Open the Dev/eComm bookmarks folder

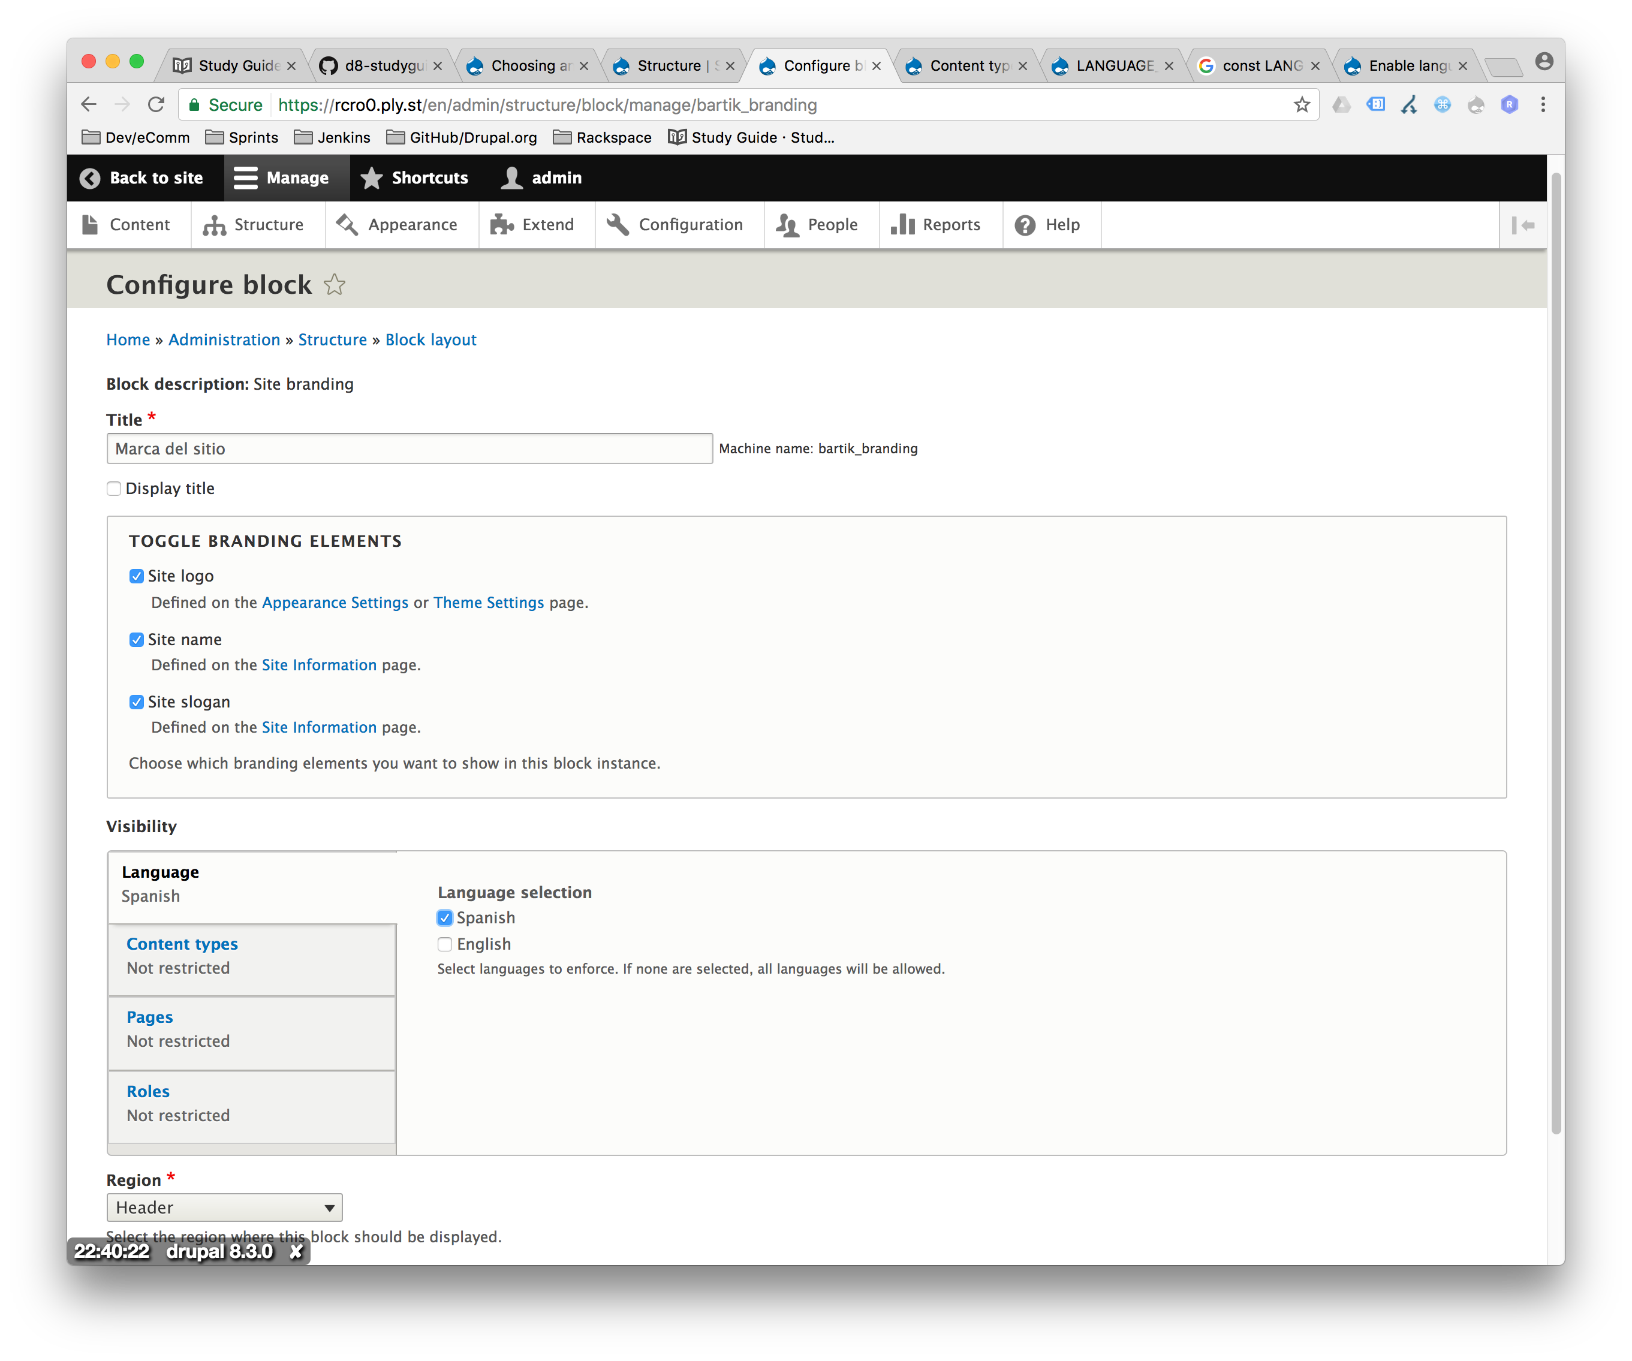click(136, 137)
